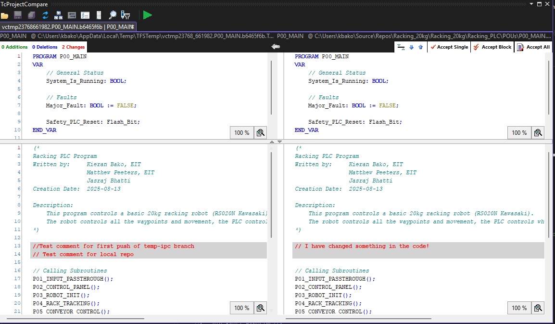The width and height of the screenshot is (555, 324).
Task: Click the refresh comparison arrows icon
Action: tap(45, 15)
